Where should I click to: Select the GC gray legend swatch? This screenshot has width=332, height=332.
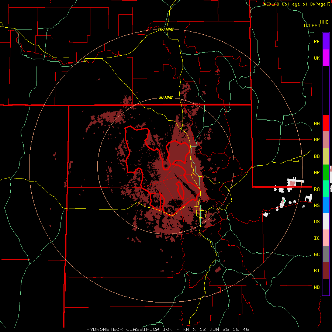tap(326, 254)
